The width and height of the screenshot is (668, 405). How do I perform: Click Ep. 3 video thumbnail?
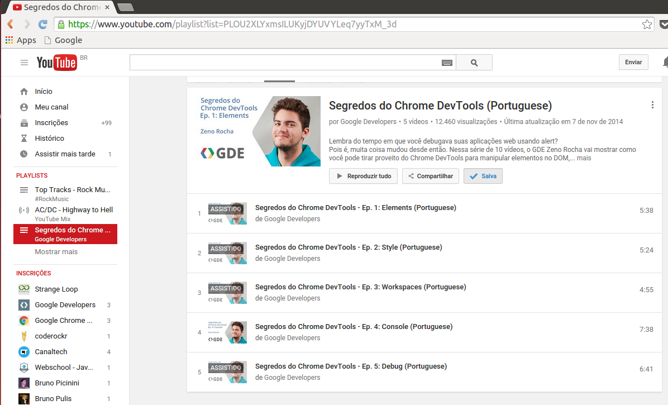(227, 293)
